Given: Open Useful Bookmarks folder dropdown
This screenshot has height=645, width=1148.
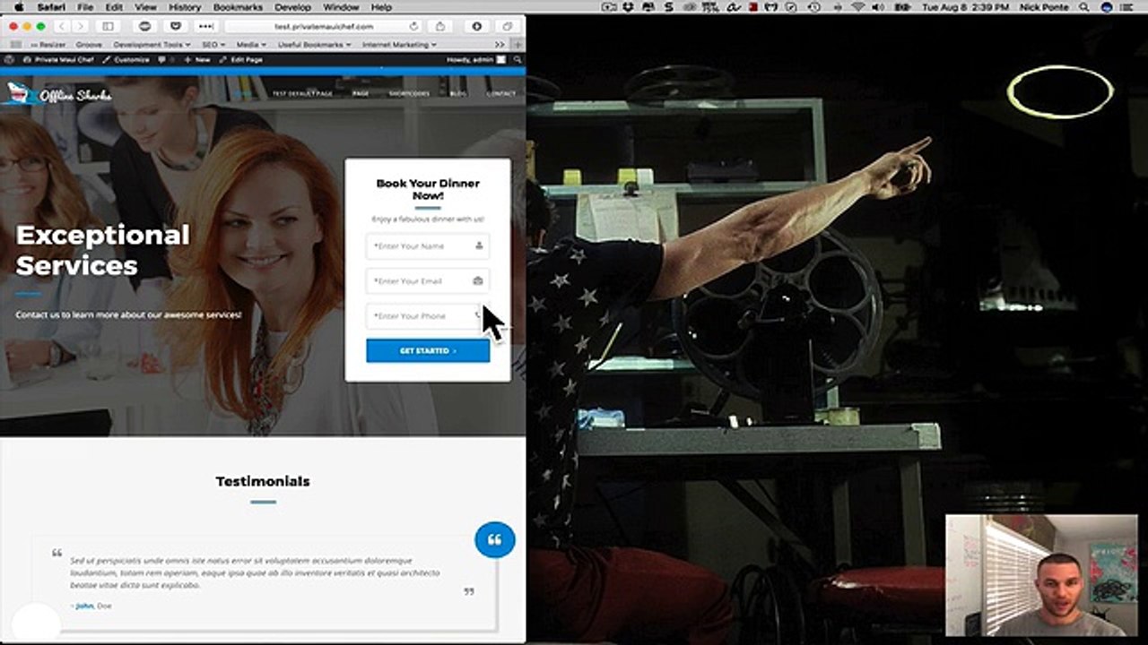Looking at the screenshot, I should click(x=314, y=44).
